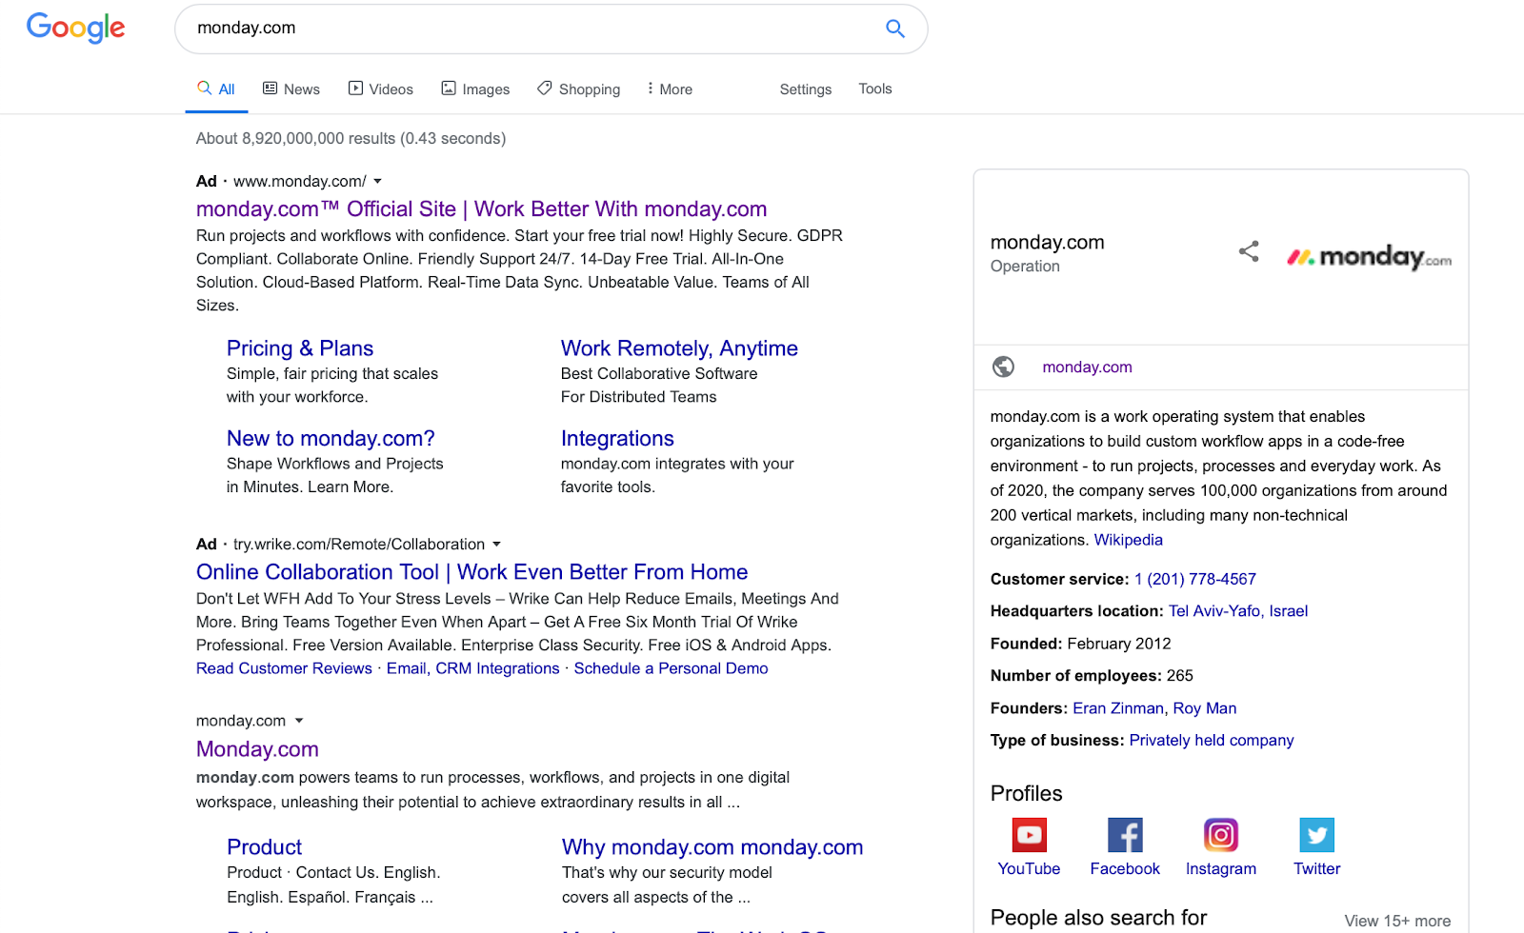
Task: Click monday.com website link in panel
Action: point(1087,367)
